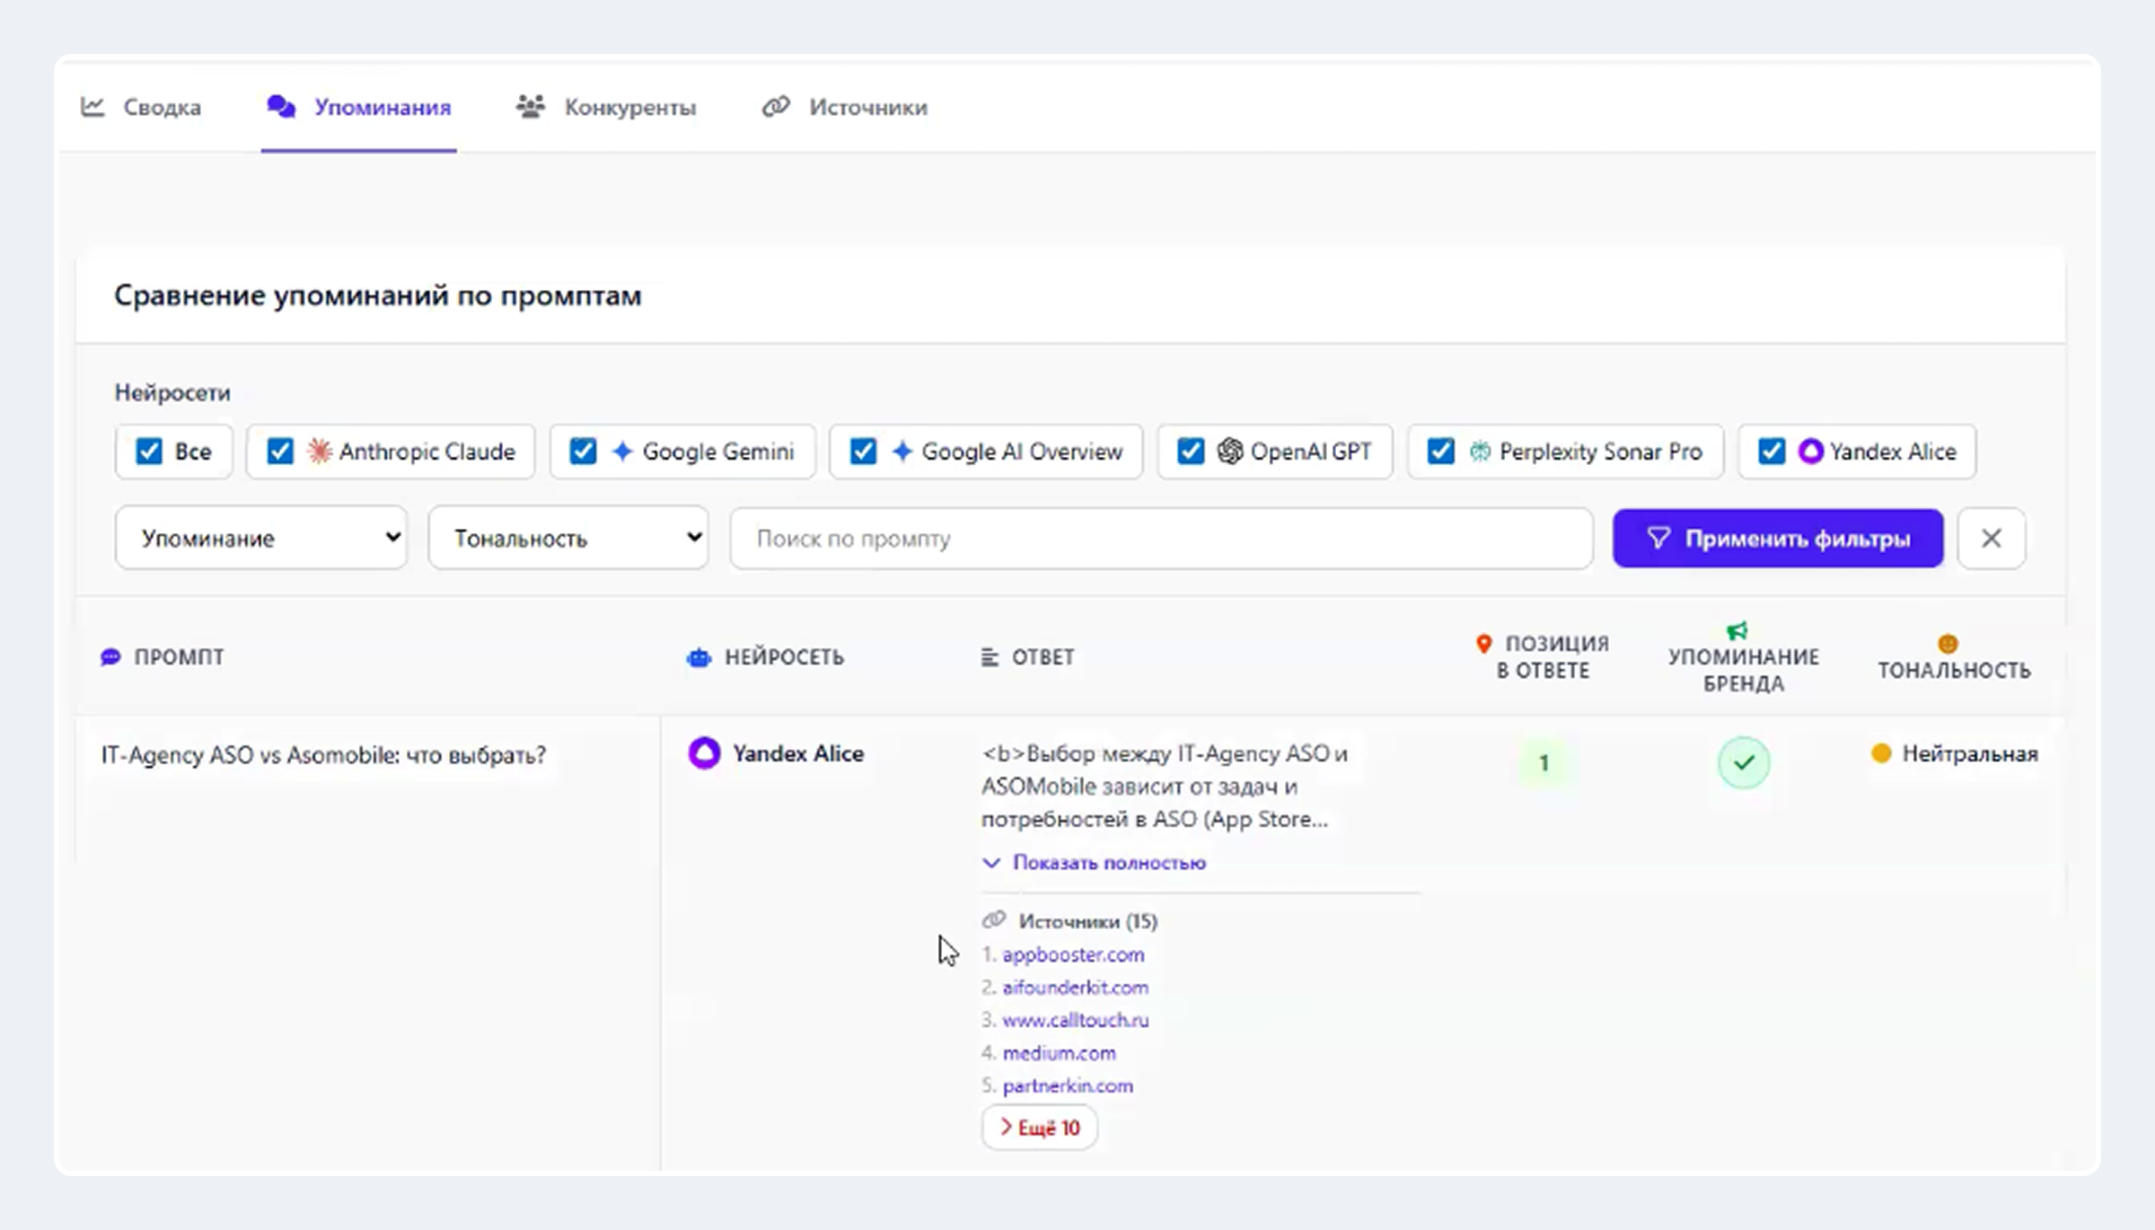Open the Тональность dropdown filter

click(x=567, y=538)
